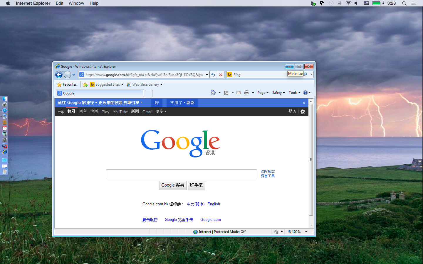
Task: Expand the Web Slice Gallery dropdown
Action: pos(161,84)
